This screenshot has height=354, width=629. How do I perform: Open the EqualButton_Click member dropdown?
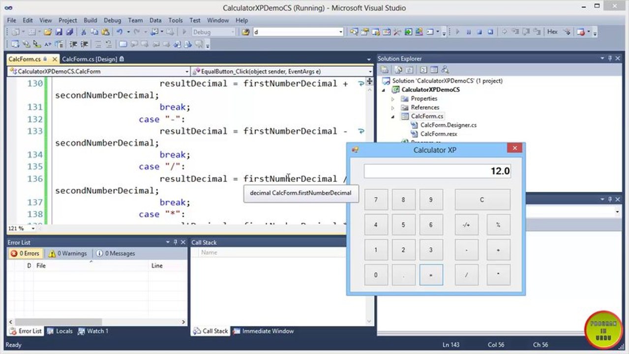370,71
